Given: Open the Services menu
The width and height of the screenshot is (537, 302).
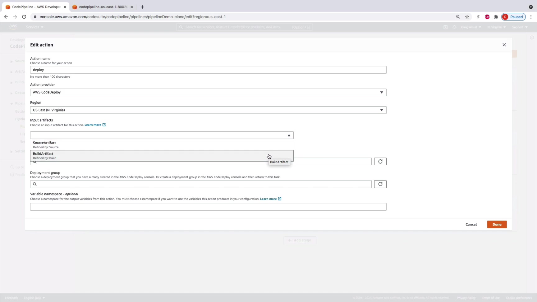Looking at the screenshot, I should [34, 27].
